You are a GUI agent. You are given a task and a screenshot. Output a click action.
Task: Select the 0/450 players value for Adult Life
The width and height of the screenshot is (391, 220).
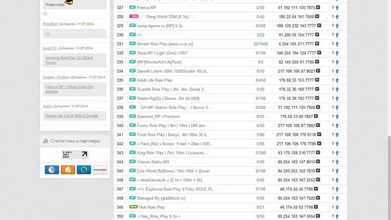[x=260, y=80]
